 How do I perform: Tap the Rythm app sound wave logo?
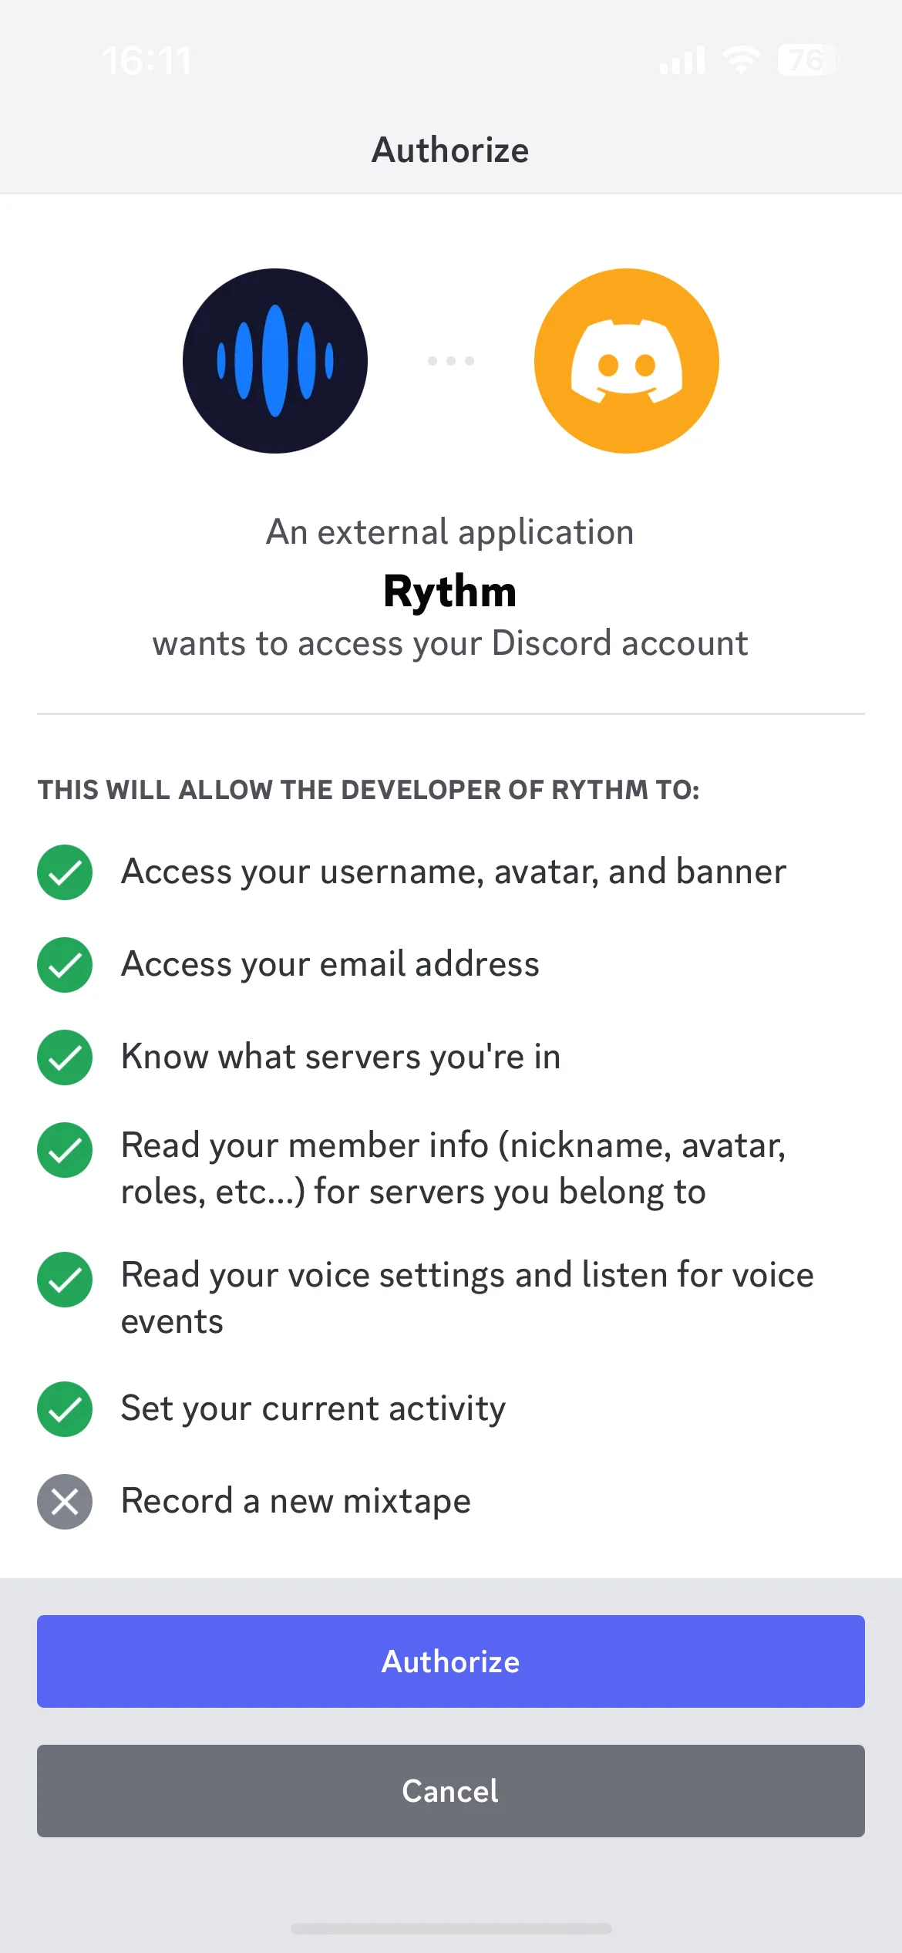tap(275, 361)
